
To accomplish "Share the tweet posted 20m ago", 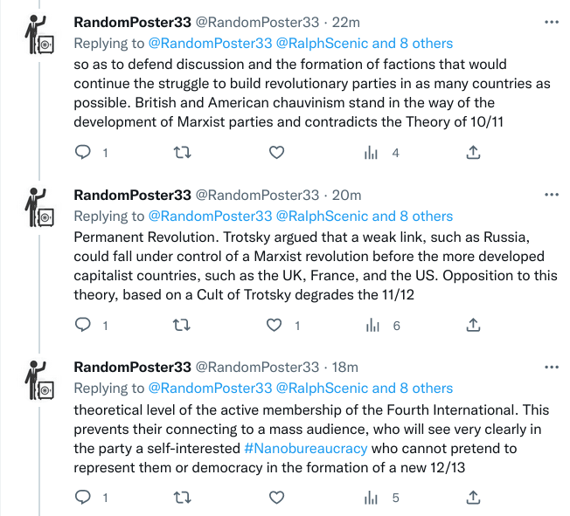I will (x=472, y=325).
